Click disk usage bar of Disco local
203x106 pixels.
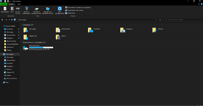point(41,48)
